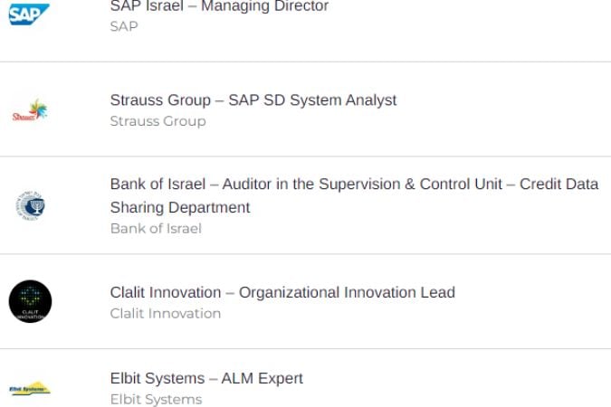The width and height of the screenshot is (611, 407).
Task: Click the SAP company logo
Action: pos(29,14)
